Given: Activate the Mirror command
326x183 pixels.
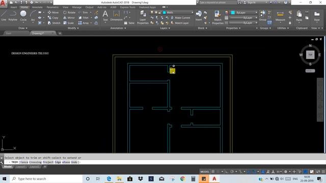Looking at the screenshot, I should pyautogui.click(x=69, y=18).
